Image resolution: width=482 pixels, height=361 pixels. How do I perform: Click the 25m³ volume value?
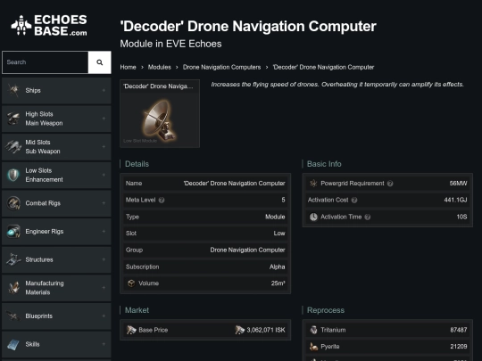[x=278, y=283]
